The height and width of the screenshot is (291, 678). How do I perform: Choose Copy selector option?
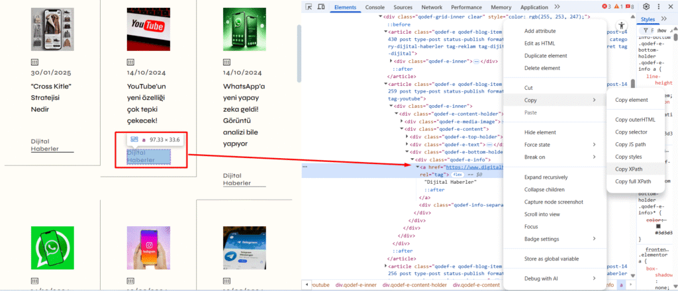pyautogui.click(x=632, y=132)
